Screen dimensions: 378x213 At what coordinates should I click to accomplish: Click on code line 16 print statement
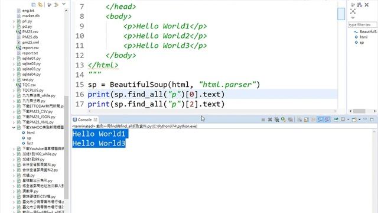tap(156, 95)
